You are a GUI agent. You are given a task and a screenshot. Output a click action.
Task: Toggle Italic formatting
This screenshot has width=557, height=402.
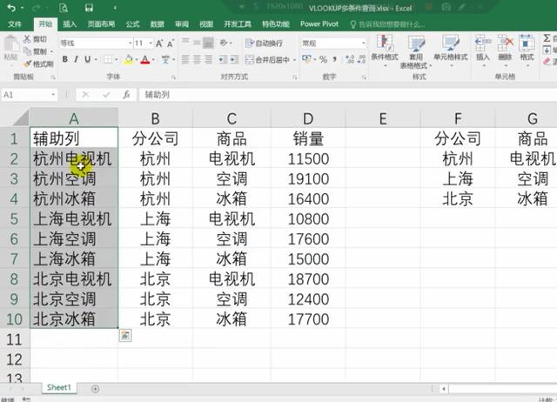(76, 59)
